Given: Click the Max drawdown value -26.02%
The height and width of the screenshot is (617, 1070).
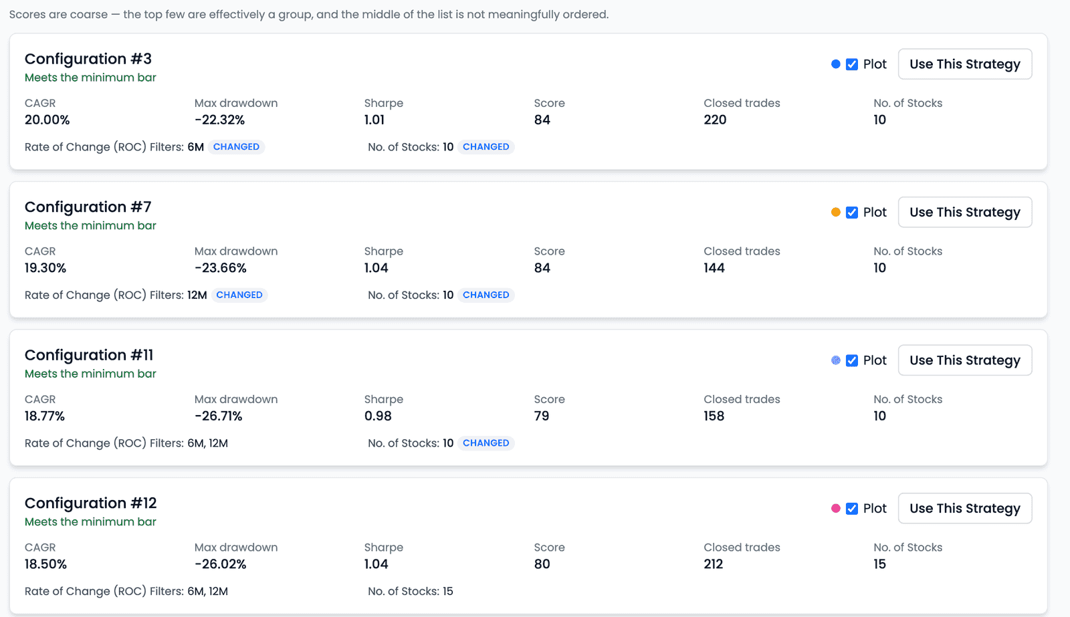Looking at the screenshot, I should point(221,564).
